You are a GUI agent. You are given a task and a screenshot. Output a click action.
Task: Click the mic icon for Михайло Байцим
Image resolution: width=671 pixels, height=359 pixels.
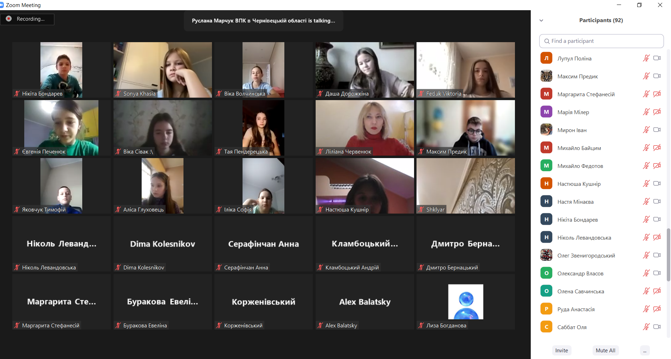[646, 148]
